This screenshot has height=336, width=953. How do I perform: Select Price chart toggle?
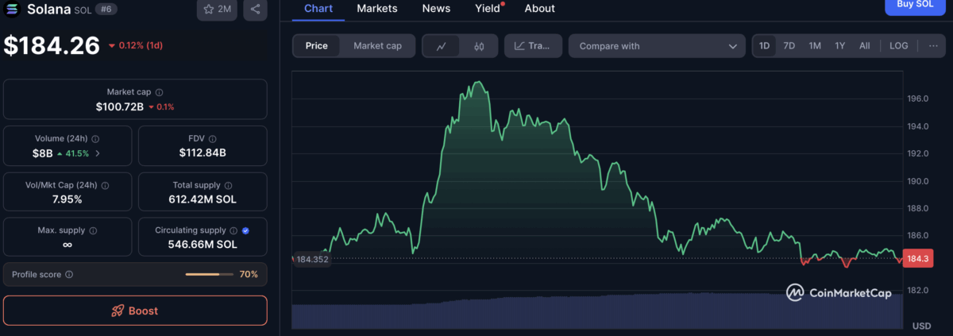317,46
